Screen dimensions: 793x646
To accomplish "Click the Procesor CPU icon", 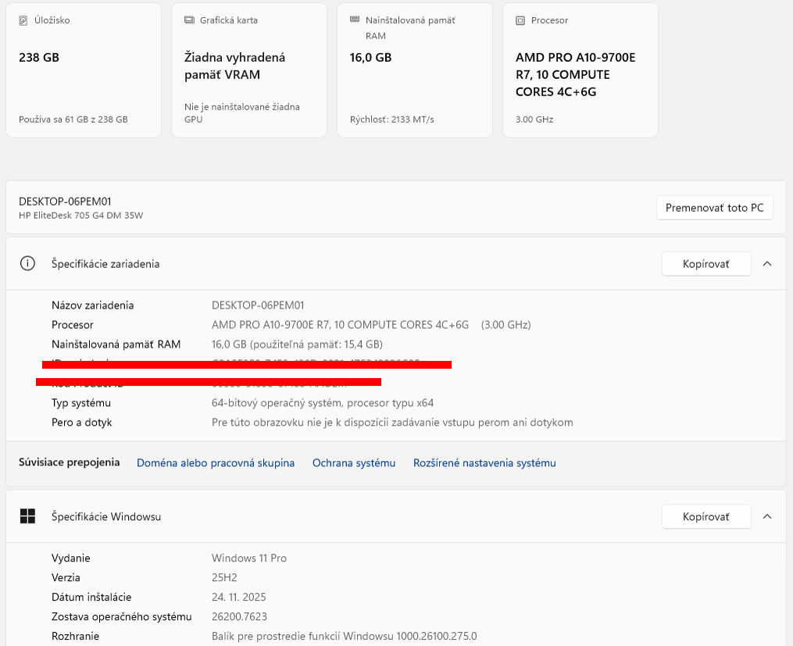I will [519, 20].
